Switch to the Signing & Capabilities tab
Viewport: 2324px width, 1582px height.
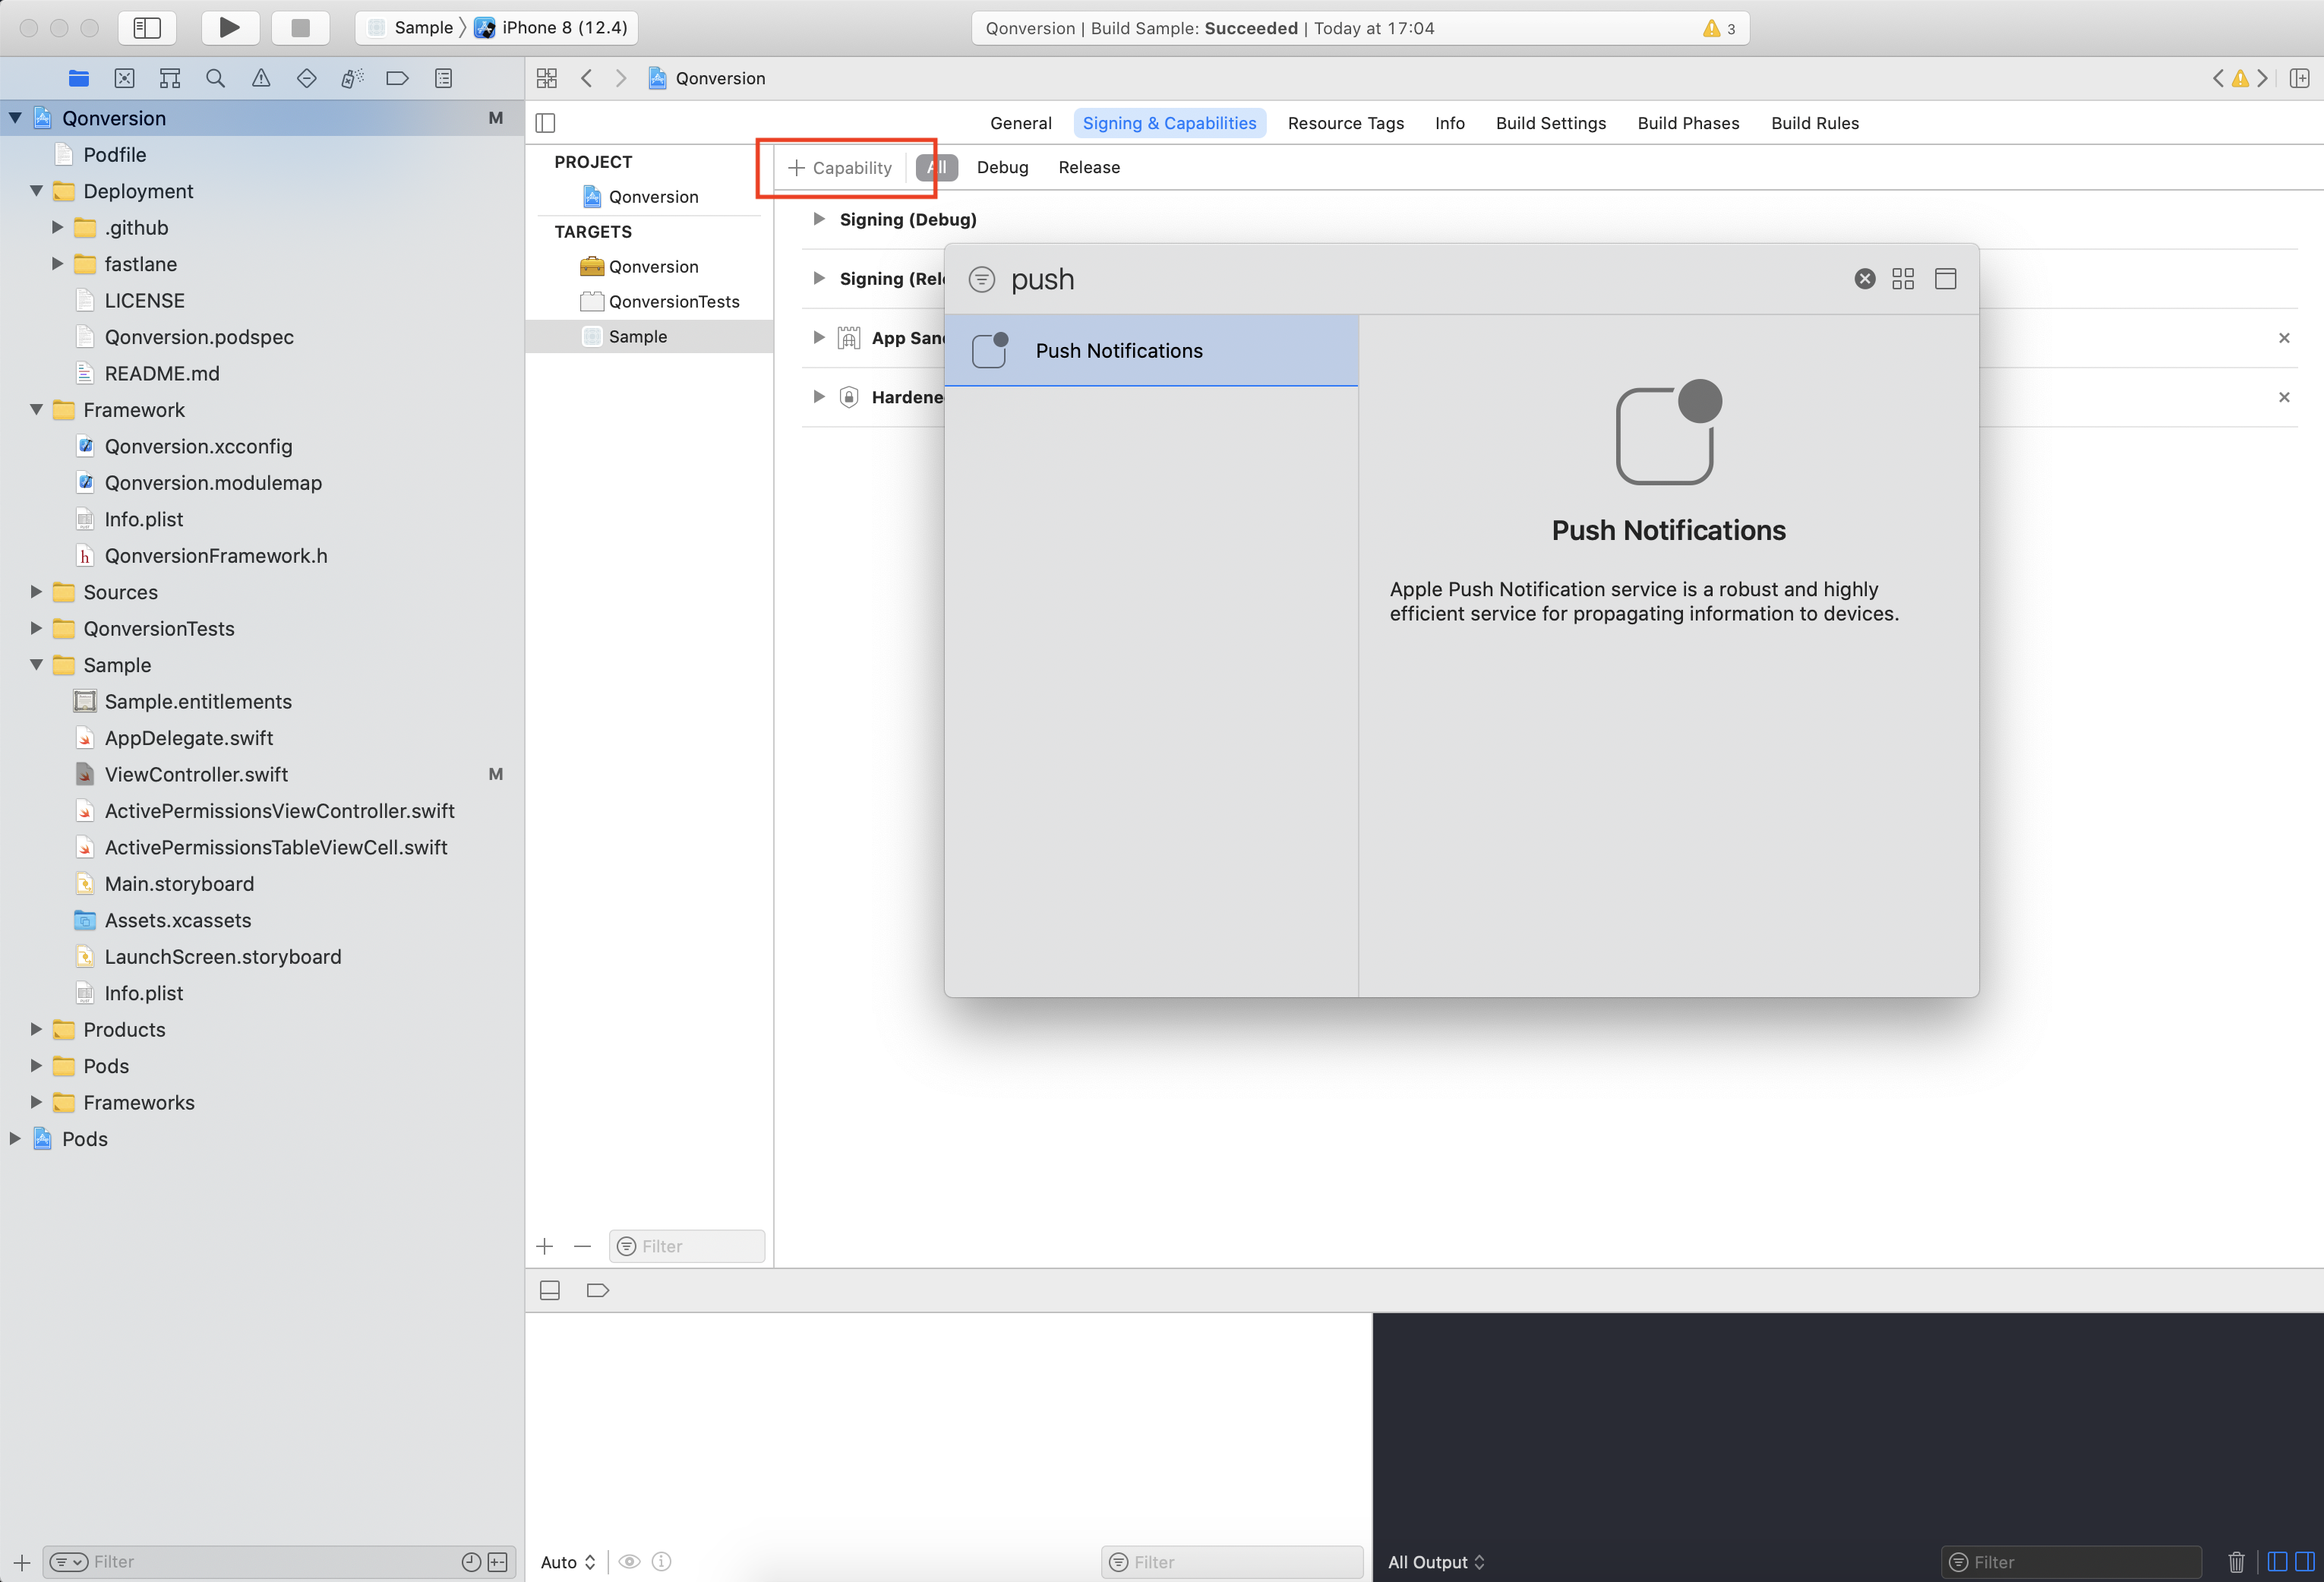click(x=1169, y=122)
